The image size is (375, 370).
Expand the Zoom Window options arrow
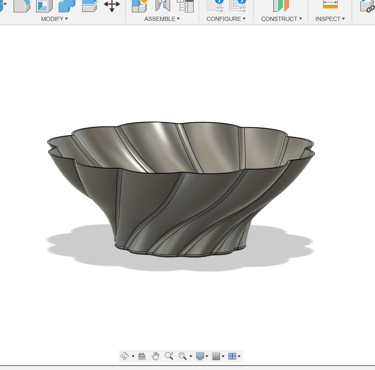coord(191,356)
